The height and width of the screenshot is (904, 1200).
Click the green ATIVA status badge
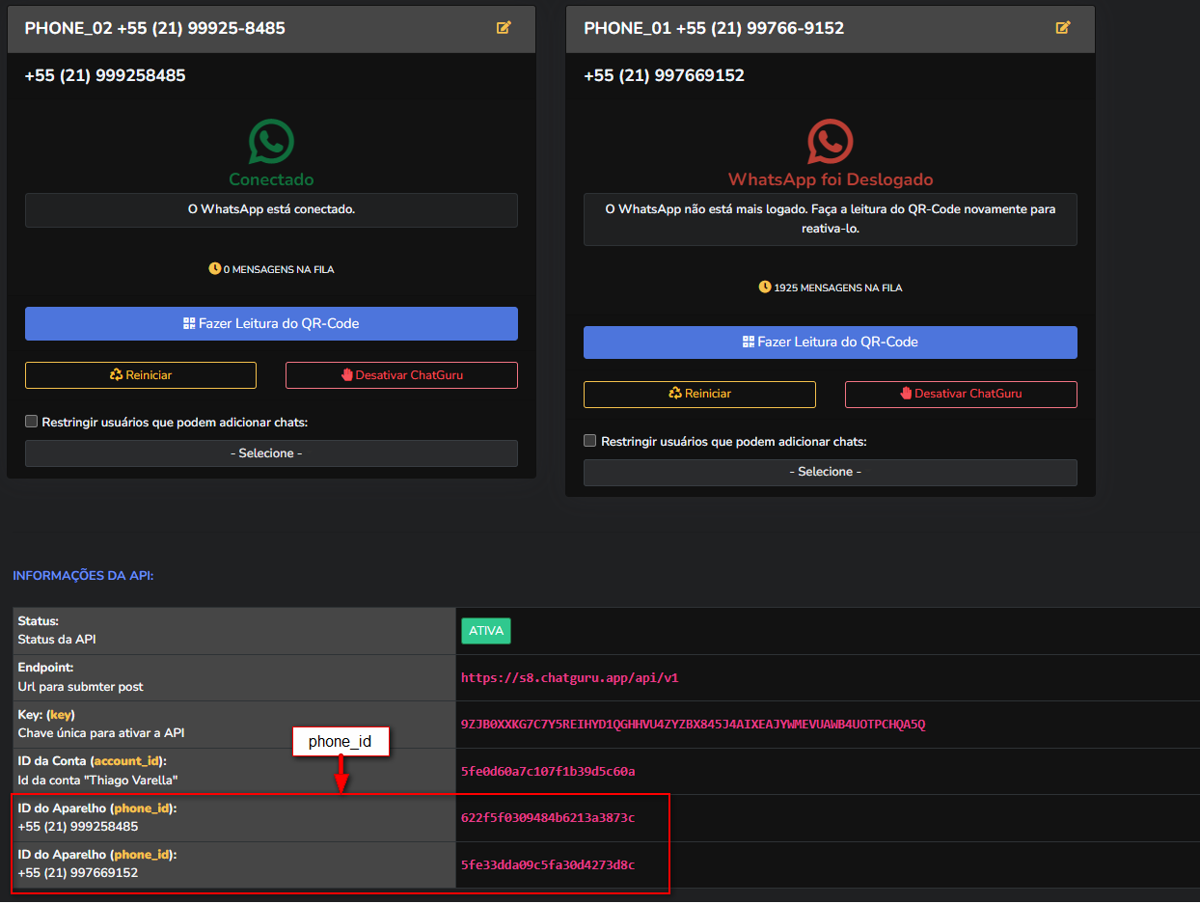tap(485, 631)
